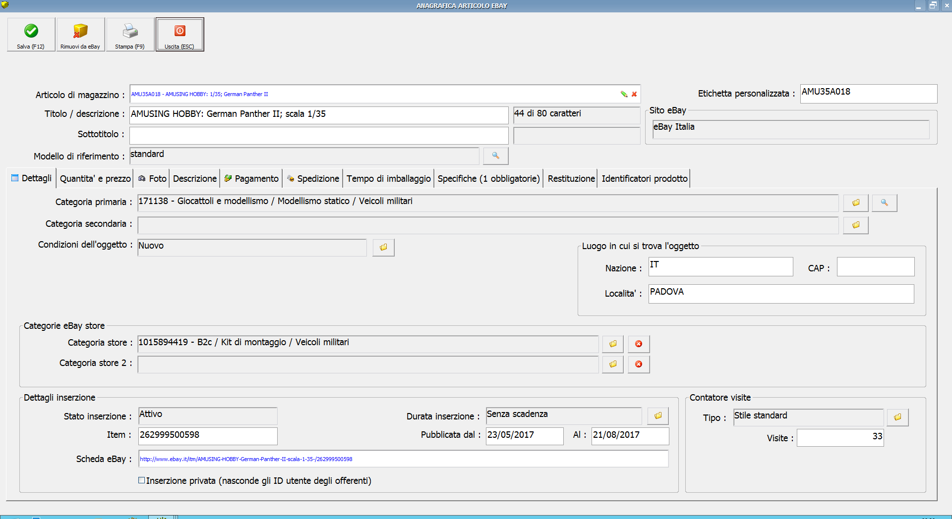Switch to the Quantita' e prezzo tab
The image size is (952, 519).
[x=95, y=179]
